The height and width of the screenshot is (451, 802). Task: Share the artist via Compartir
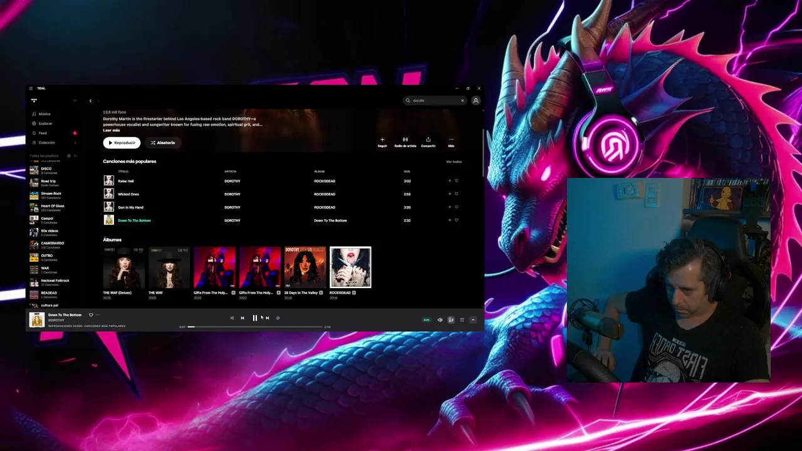(x=428, y=142)
